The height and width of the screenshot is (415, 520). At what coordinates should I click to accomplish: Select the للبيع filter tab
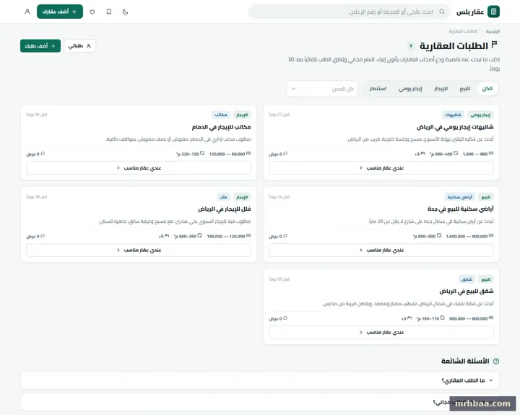[464, 89]
